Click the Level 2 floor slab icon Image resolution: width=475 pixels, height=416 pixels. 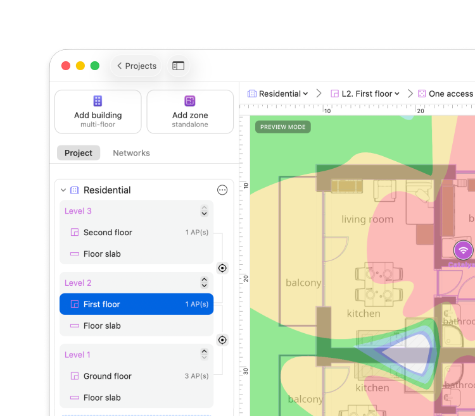point(75,326)
